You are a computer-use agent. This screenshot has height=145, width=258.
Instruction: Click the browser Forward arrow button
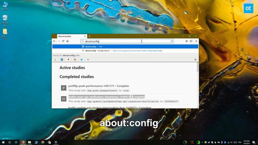click(59, 41)
